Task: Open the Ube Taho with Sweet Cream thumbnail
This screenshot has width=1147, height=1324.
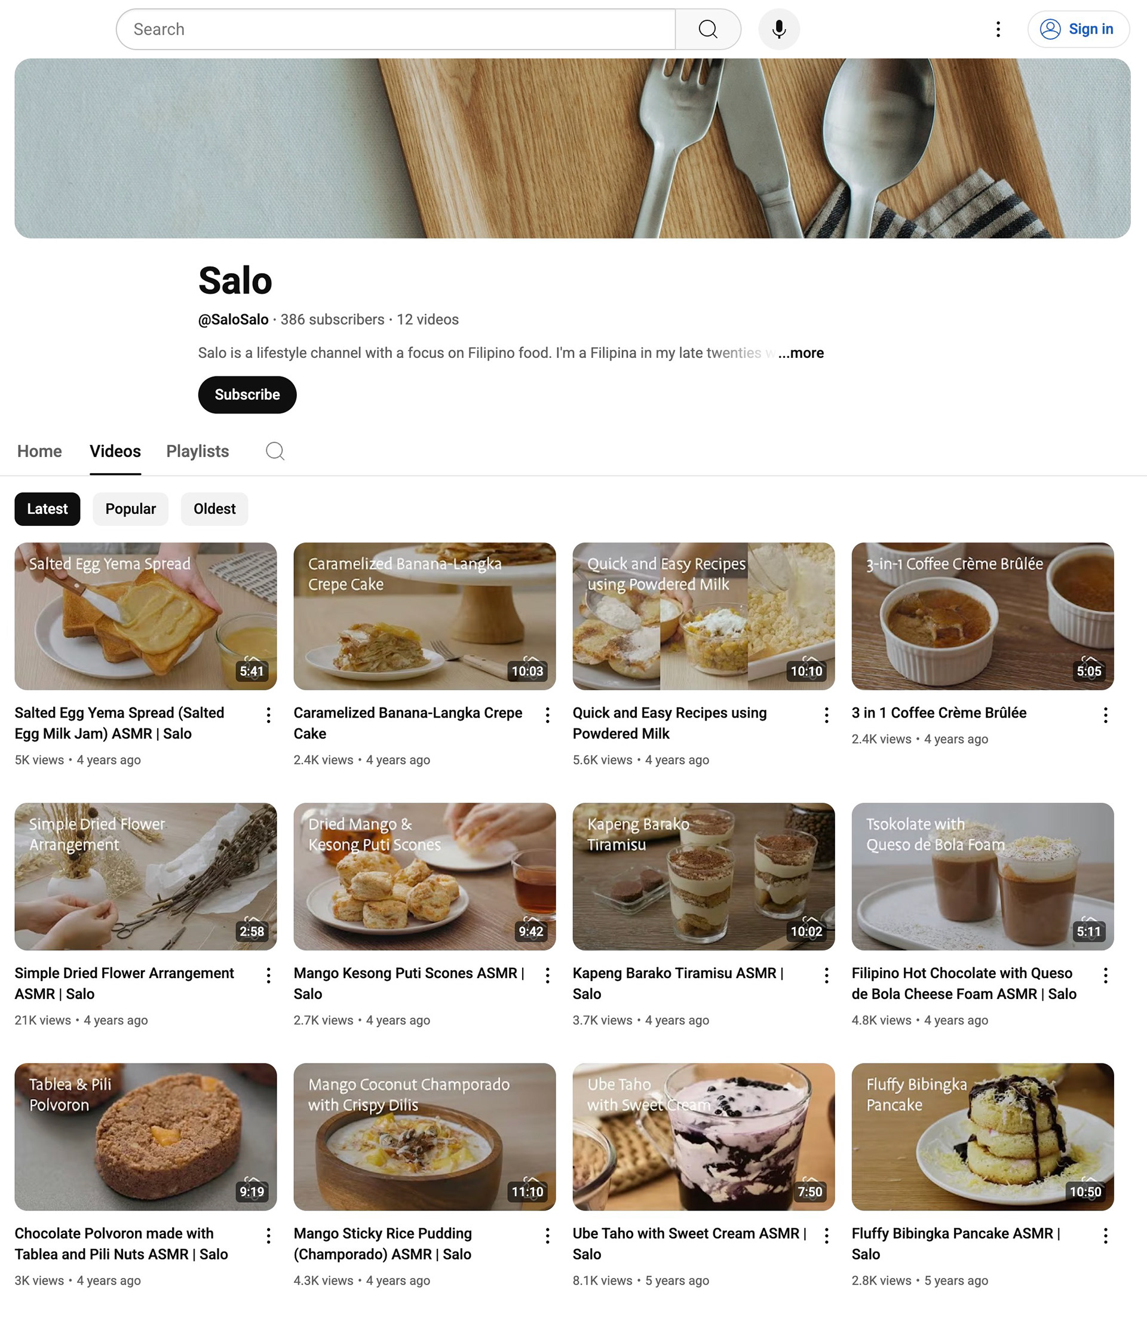Action: pyautogui.click(x=704, y=1136)
